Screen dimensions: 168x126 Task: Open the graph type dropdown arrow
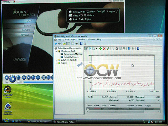click(x=96, y=49)
